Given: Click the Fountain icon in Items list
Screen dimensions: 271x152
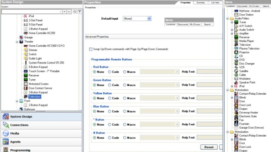Looking at the screenshot, I should [x=236, y=124].
